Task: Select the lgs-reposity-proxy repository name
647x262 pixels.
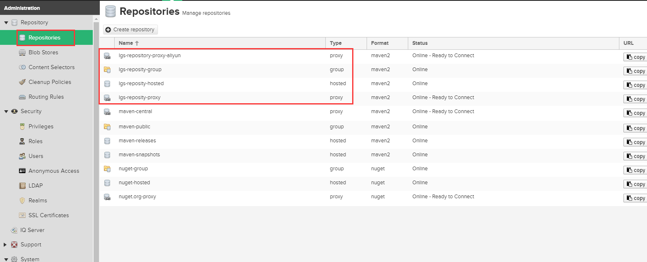Action: point(139,97)
